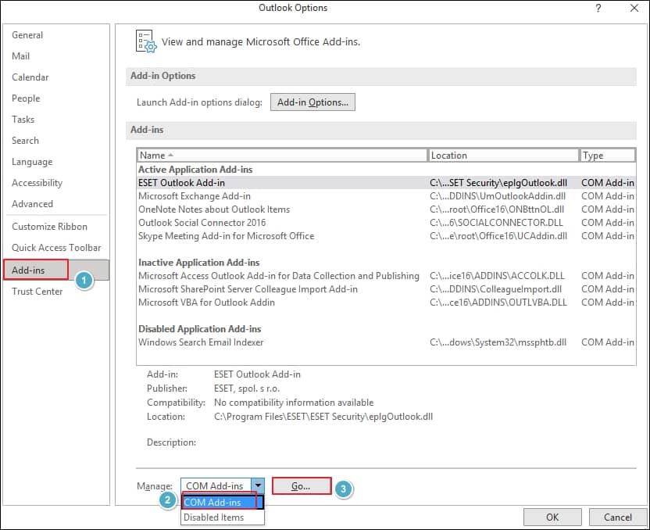This screenshot has width=650, height=530.
Task: Open the Mail options category
Action: coord(21,56)
